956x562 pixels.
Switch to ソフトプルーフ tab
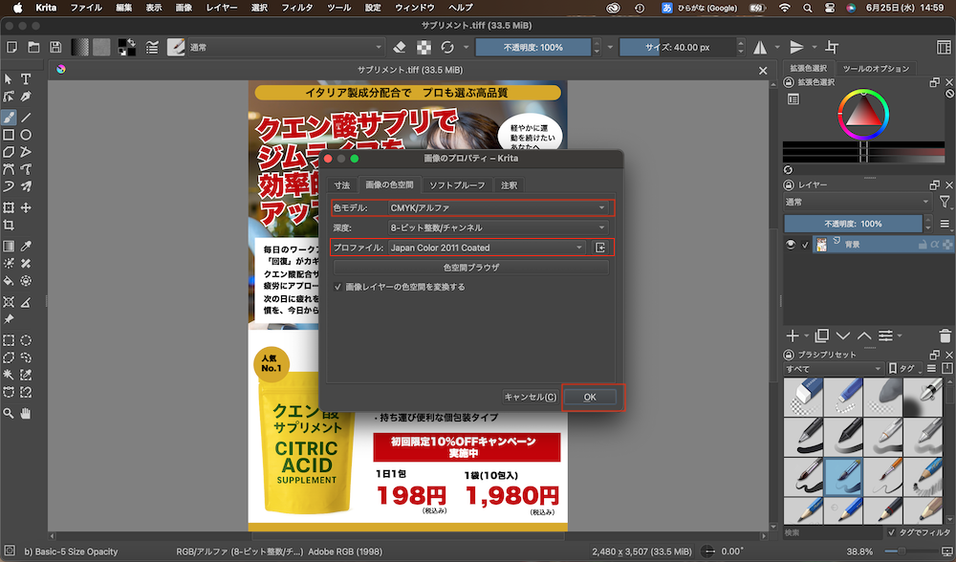tap(457, 185)
